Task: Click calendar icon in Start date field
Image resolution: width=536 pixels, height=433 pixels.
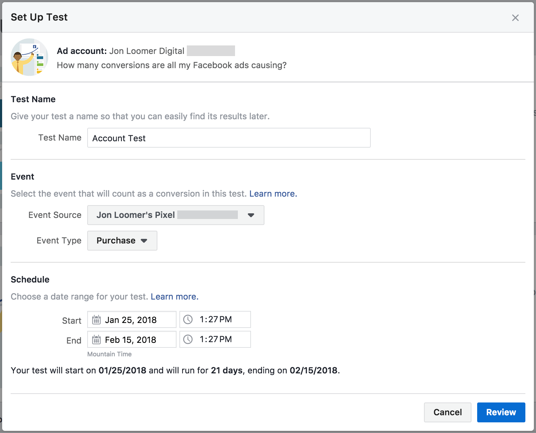Action: coord(96,320)
